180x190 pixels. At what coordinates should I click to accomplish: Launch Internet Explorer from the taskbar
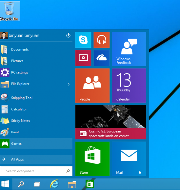click(54, 184)
